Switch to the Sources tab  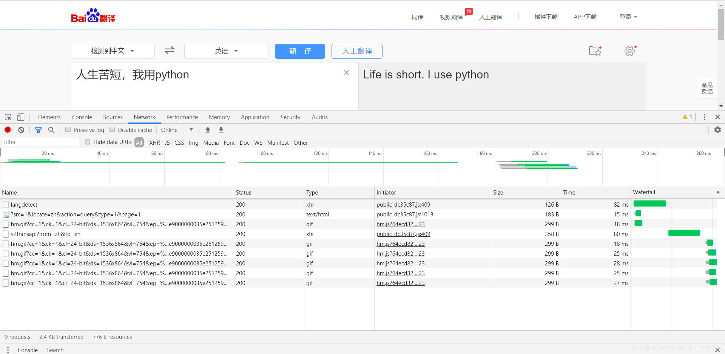113,117
